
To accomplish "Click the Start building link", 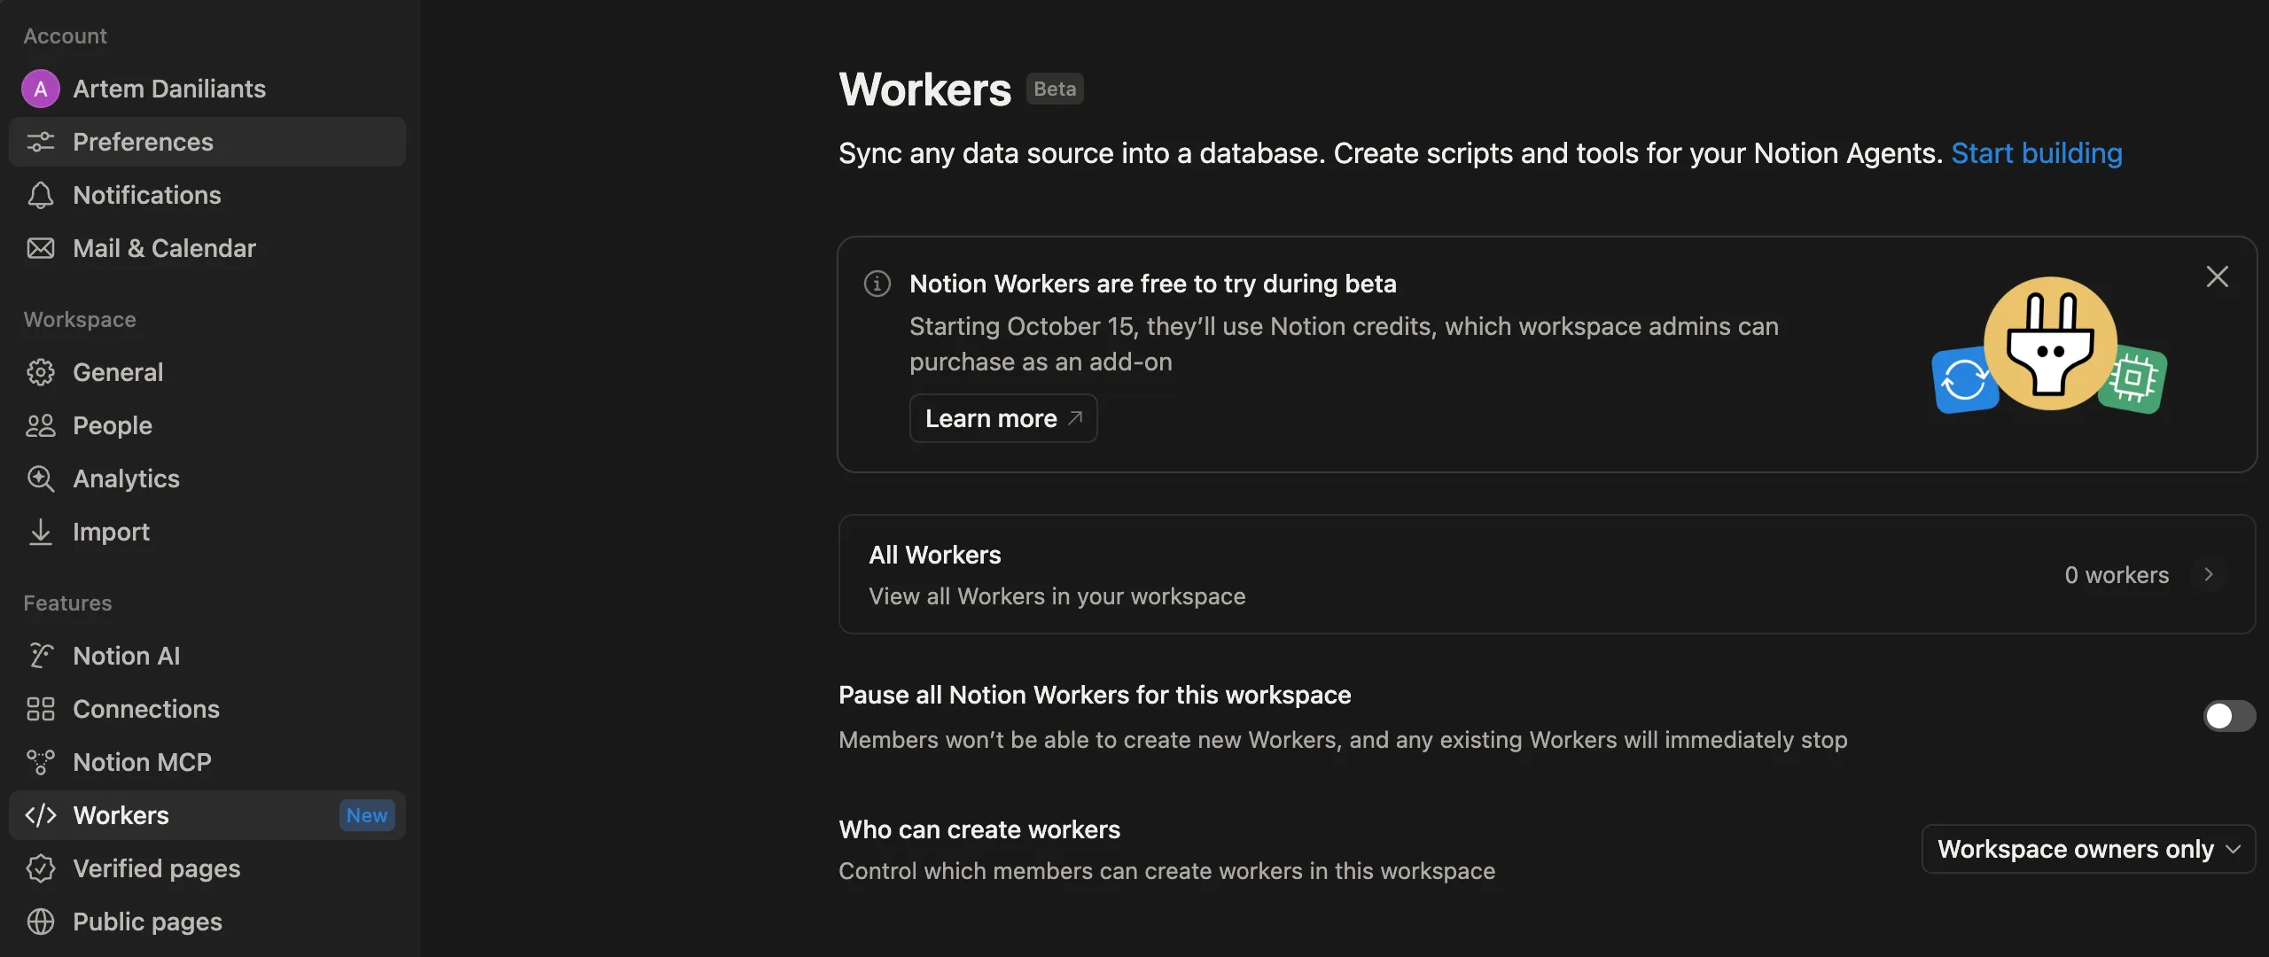I will (2037, 153).
